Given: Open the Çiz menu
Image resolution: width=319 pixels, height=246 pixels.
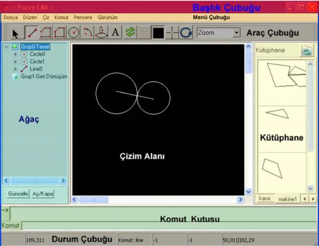Looking at the screenshot, I should 46,18.
